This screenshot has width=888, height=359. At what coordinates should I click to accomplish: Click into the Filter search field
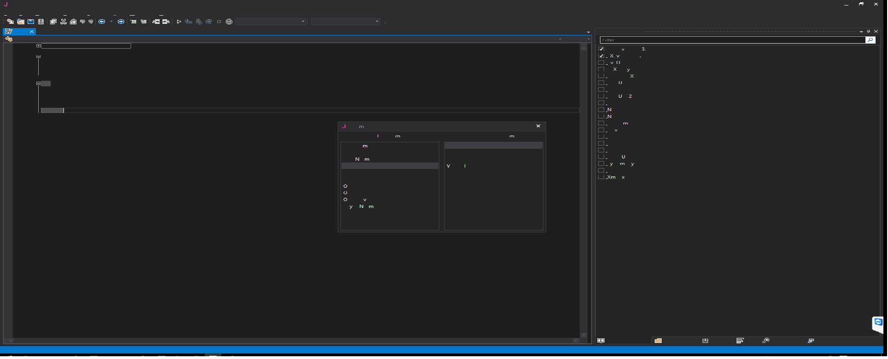732,40
